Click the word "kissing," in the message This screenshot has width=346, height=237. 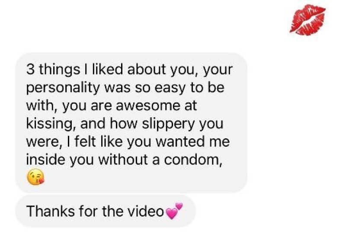coord(51,124)
